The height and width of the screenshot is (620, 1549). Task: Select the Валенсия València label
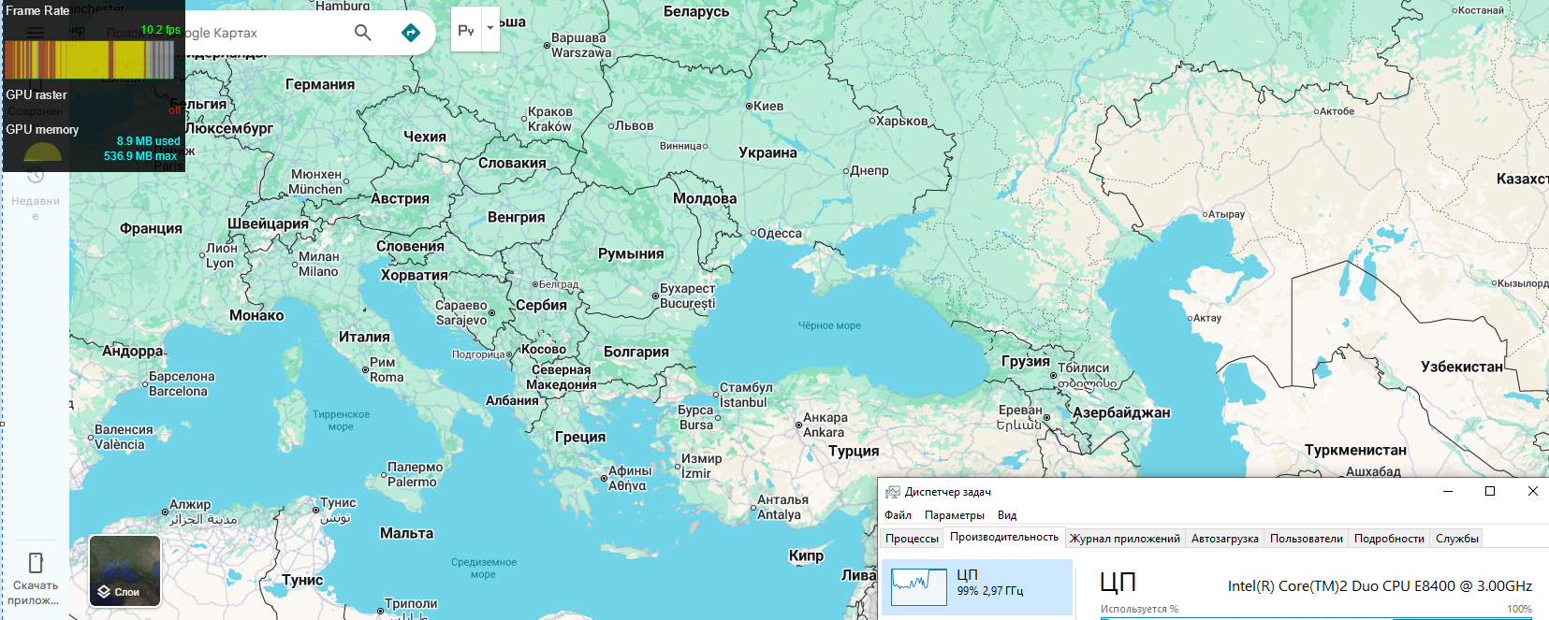[x=124, y=437]
